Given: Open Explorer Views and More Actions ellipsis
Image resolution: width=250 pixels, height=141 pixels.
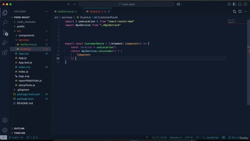Looking at the screenshot, I should tap(46, 11).
